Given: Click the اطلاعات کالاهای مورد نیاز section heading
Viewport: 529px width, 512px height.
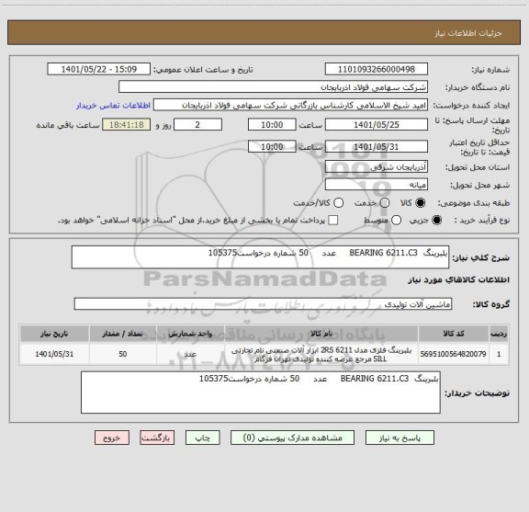Looking at the screenshot, I should tap(459, 280).
